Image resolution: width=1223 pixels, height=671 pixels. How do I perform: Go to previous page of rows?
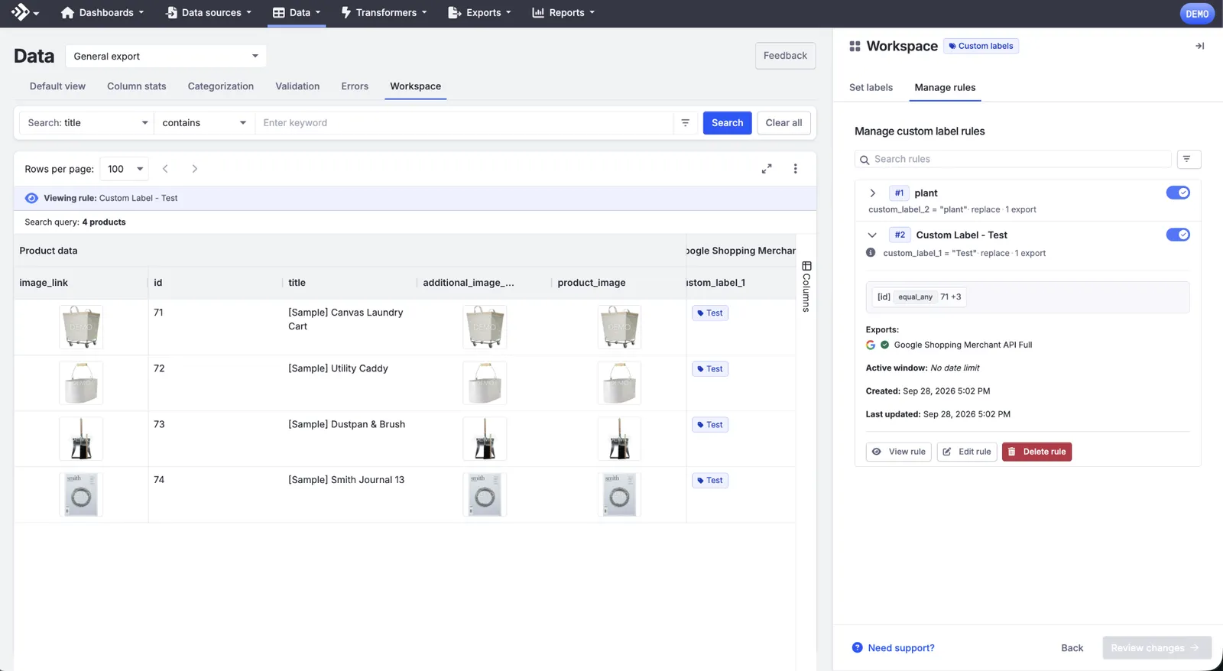click(165, 169)
